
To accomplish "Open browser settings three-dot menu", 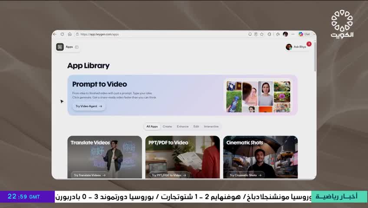I will pos(293,34).
